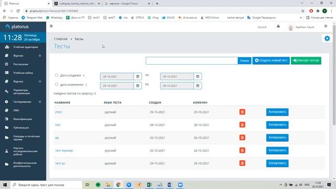Open Windows Start menu
Screen dimensions: 336x189
[5, 185]
